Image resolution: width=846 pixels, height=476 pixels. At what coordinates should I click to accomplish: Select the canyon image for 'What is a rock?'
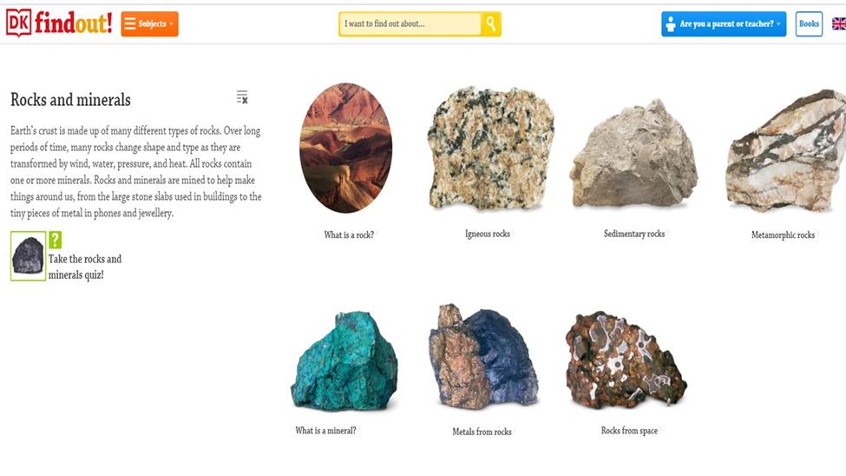346,148
